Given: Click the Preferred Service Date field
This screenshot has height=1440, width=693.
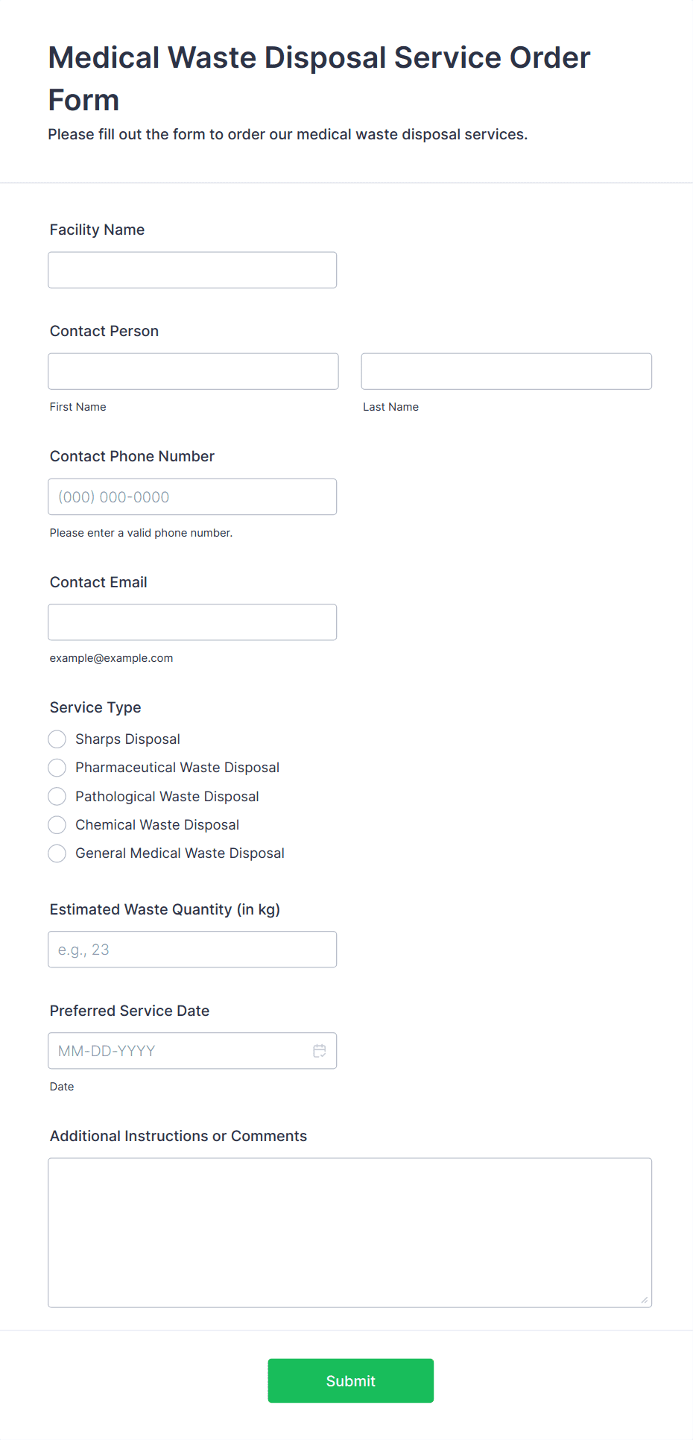Looking at the screenshot, I should point(179,1051).
